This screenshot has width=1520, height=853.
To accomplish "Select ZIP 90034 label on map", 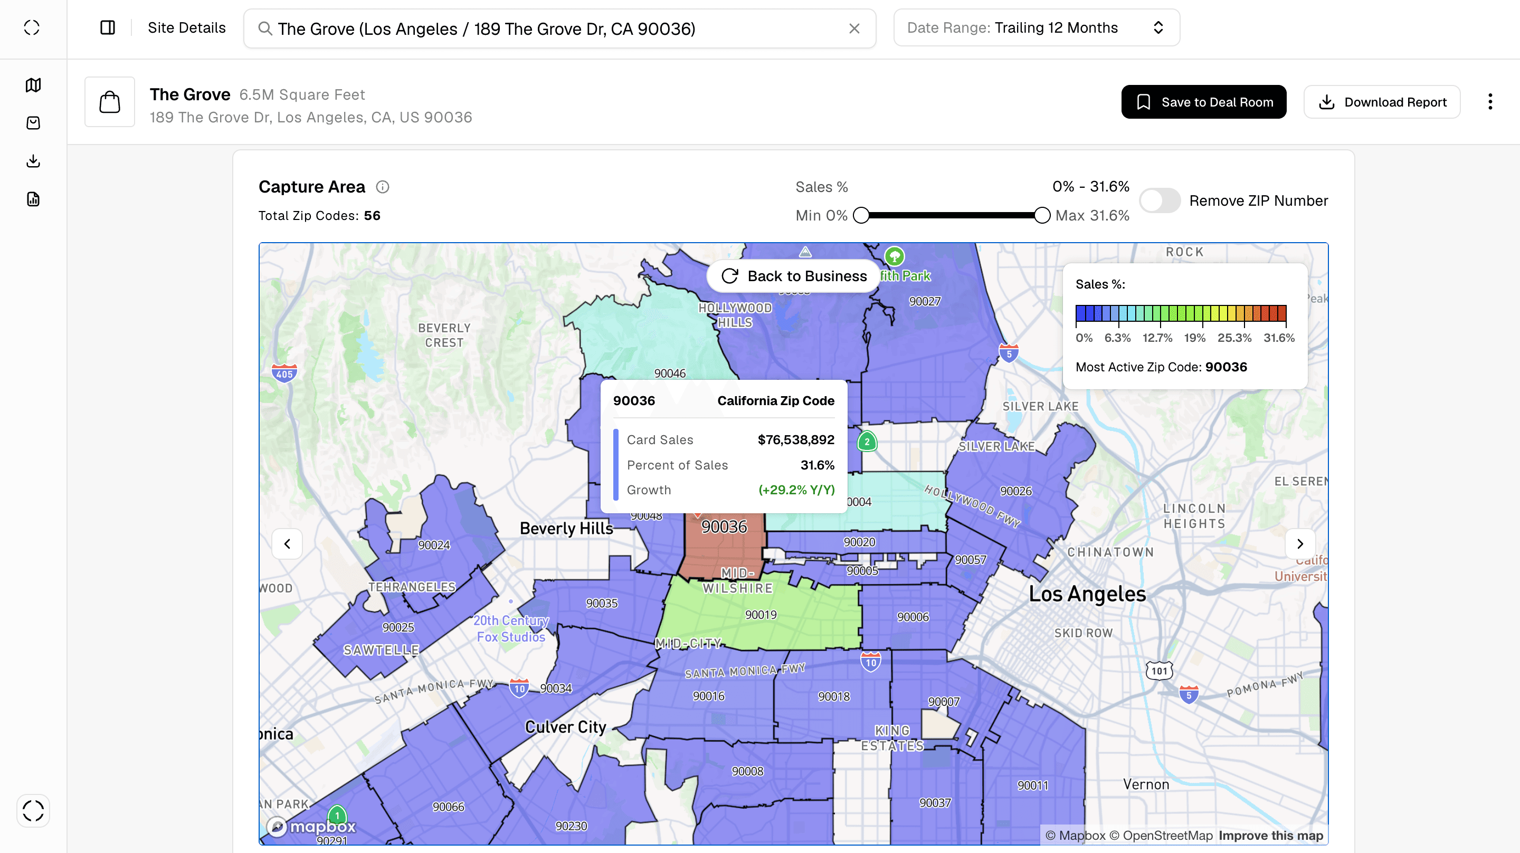I will point(556,688).
